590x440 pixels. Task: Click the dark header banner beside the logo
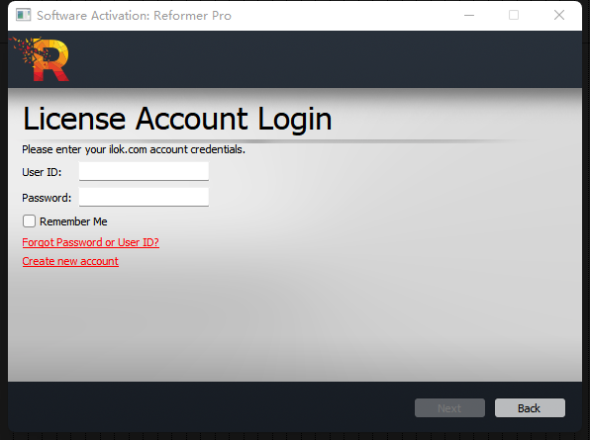pos(324,59)
